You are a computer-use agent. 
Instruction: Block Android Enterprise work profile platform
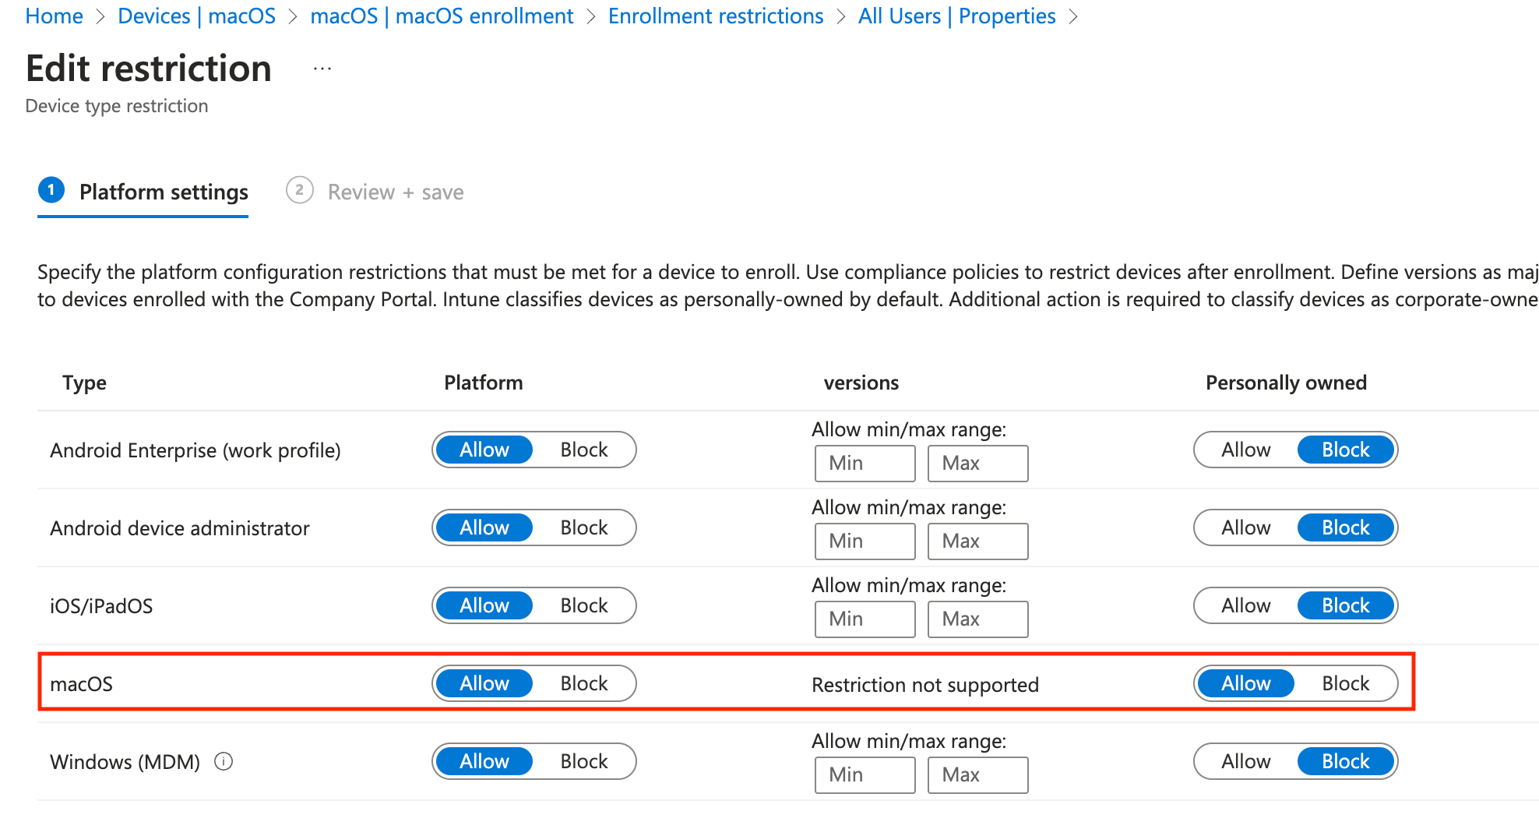584,450
